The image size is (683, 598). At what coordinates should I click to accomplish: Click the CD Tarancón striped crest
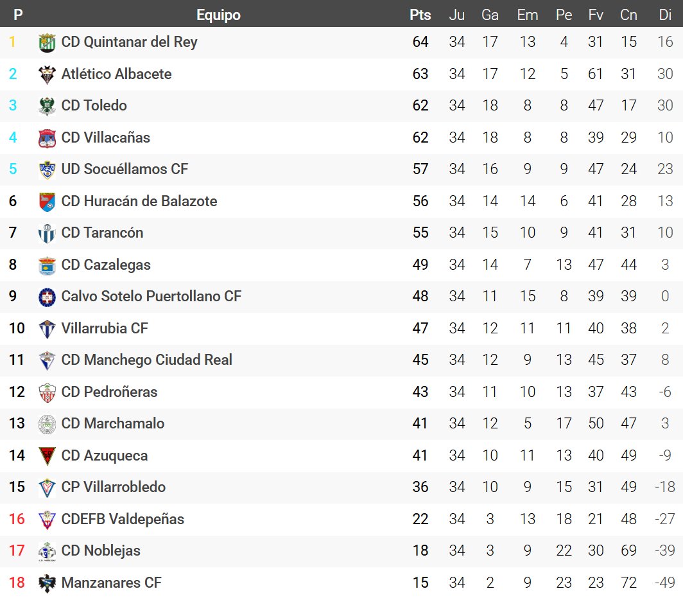click(x=47, y=233)
